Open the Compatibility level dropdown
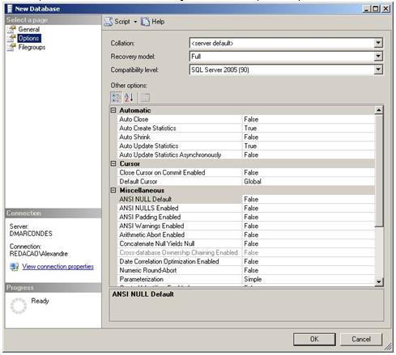The width and height of the screenshot is (396, 355). (x=378, y=70)
